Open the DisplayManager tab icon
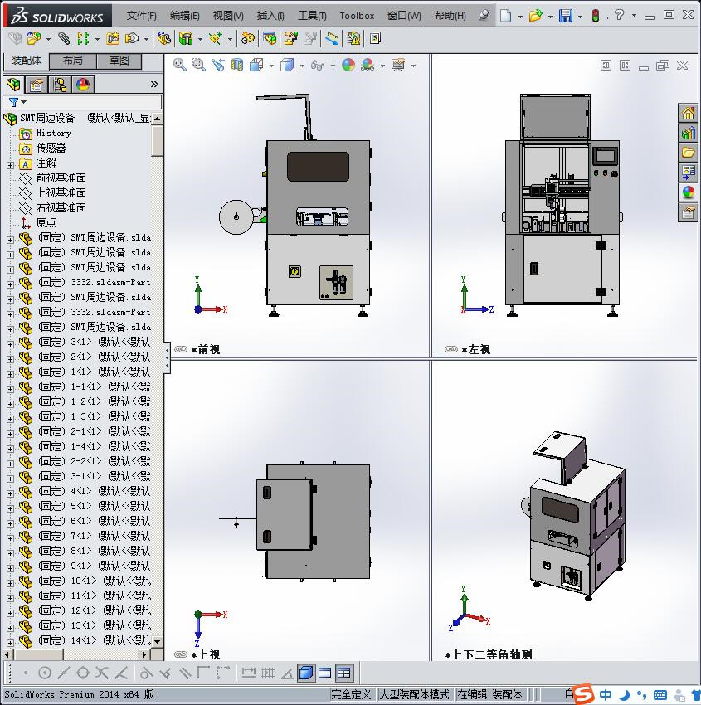Image resolution: width=701 pixels, height=705 pixels. pyautogui.click(x=82, y=85)
